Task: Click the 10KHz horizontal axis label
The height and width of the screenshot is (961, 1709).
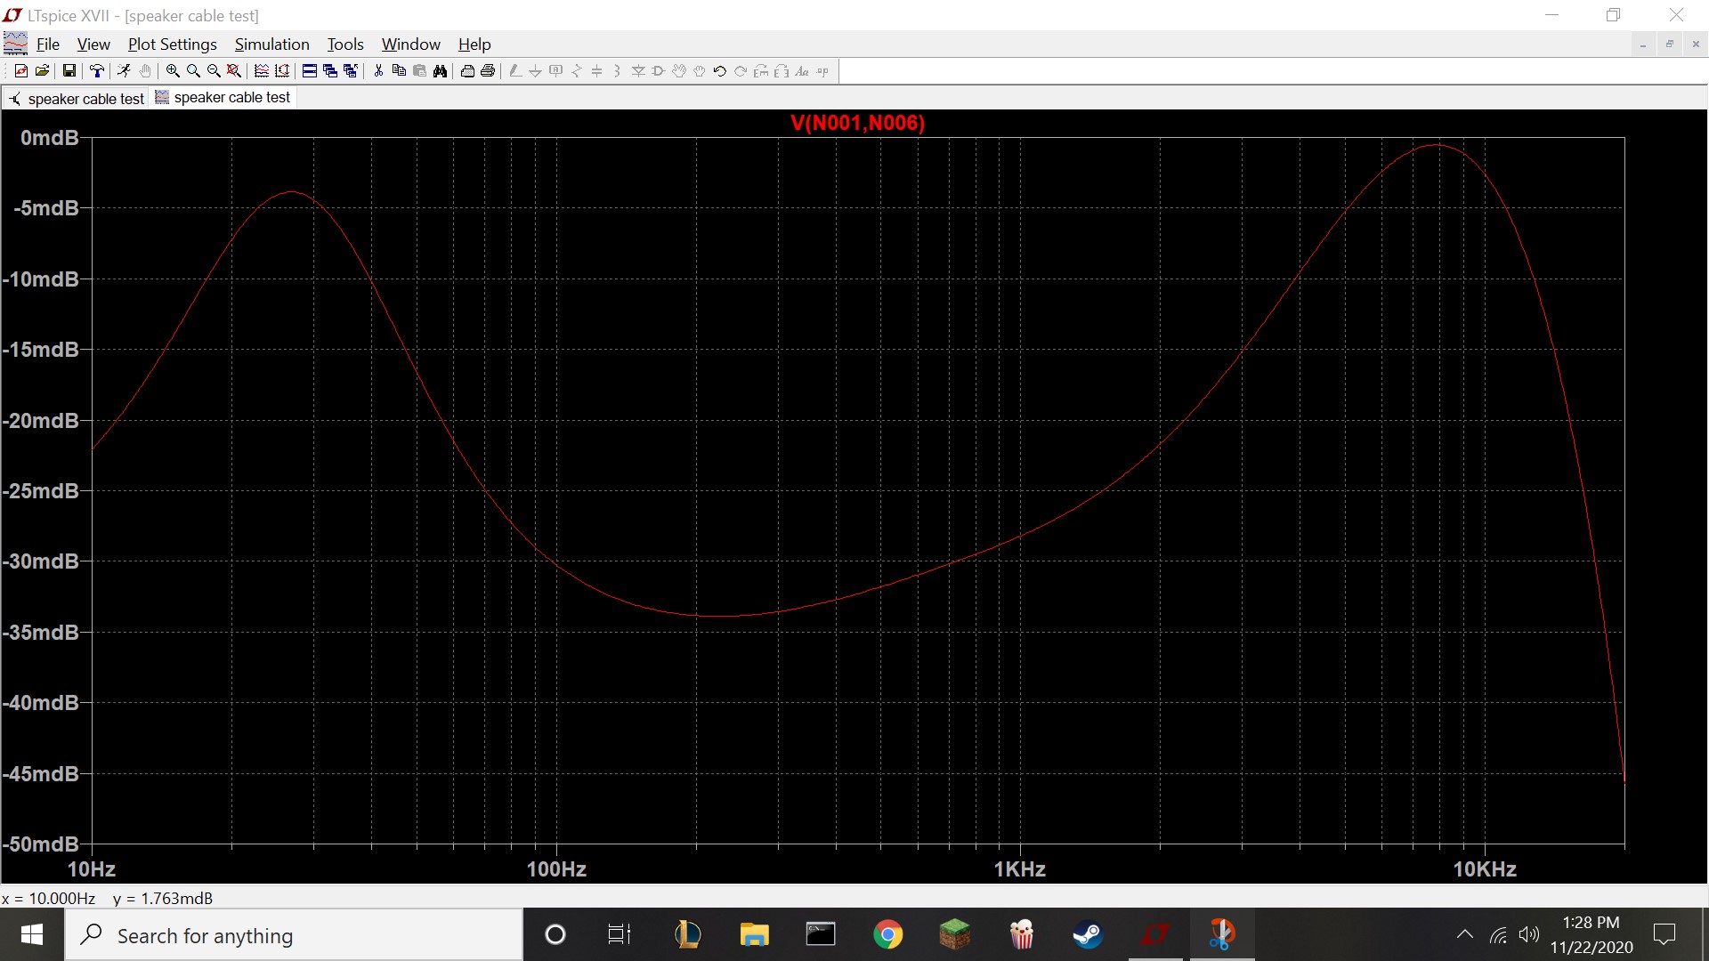Action: click(1485, 869)
